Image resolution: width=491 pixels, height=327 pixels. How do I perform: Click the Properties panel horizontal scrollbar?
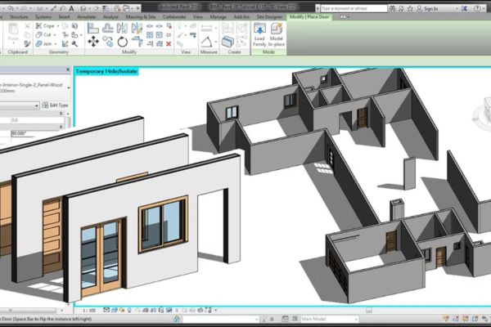tap(28, 311)
